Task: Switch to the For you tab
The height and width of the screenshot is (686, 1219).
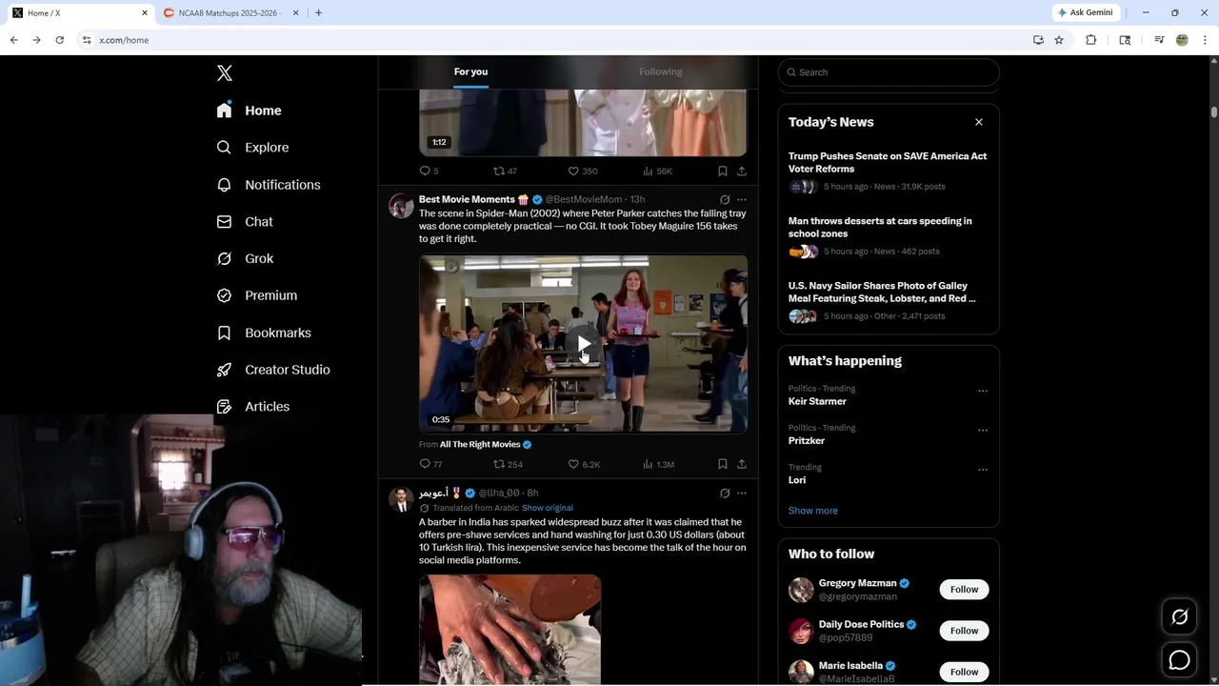Action: (470, 71)
